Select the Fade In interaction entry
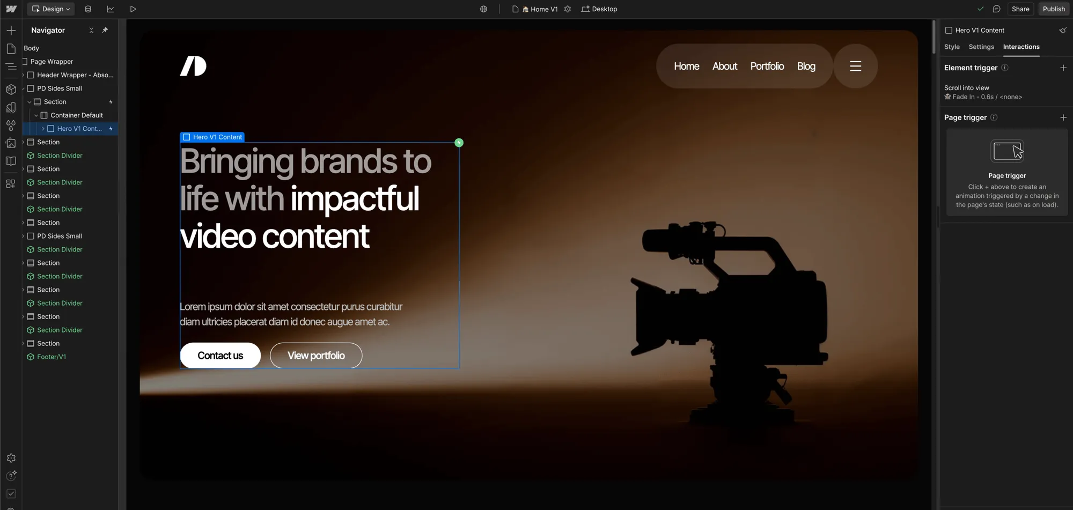Viewport: 1073px width, 510px height. [x=983, y=97]
